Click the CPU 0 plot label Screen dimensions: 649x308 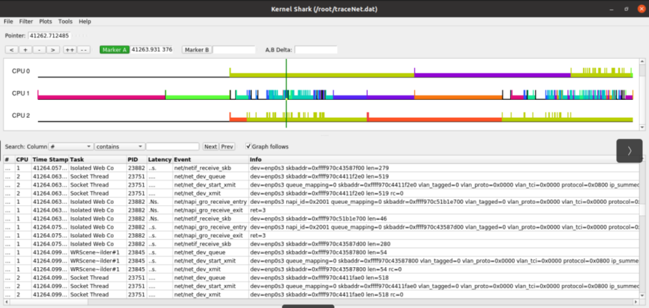pos(20,71)
